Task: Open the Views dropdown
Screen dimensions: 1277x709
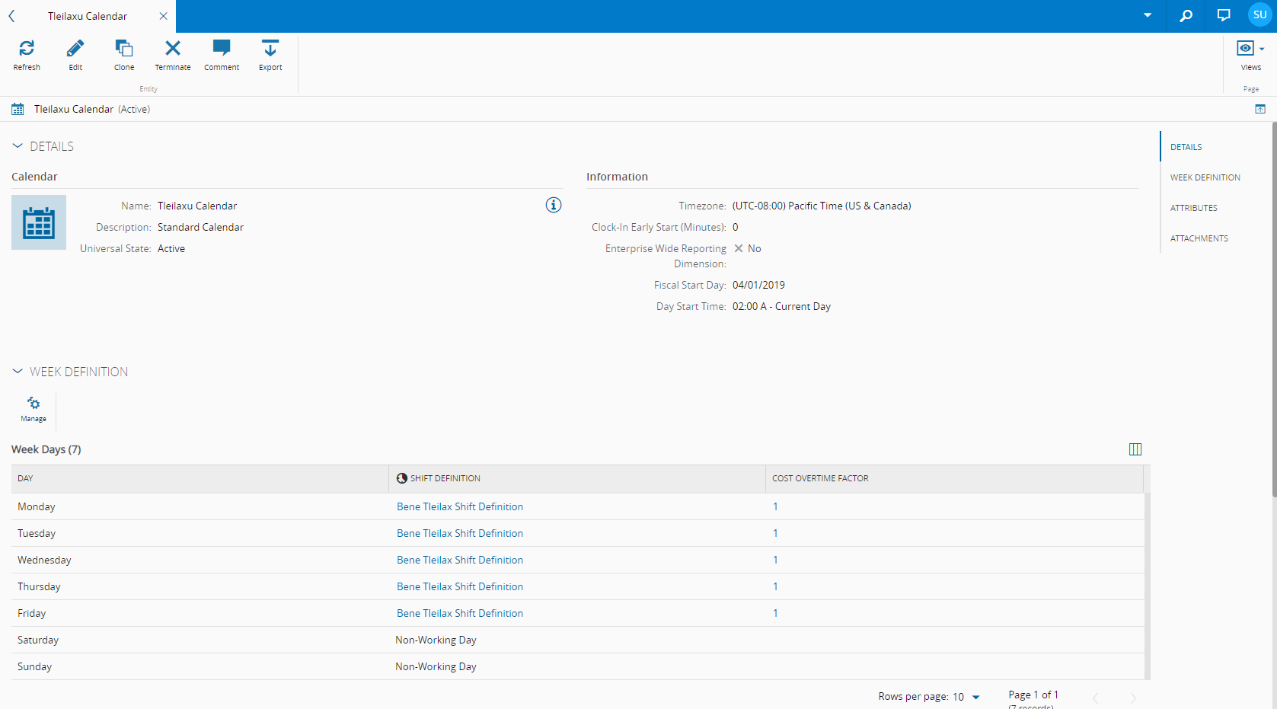Action: point(1250,55)
